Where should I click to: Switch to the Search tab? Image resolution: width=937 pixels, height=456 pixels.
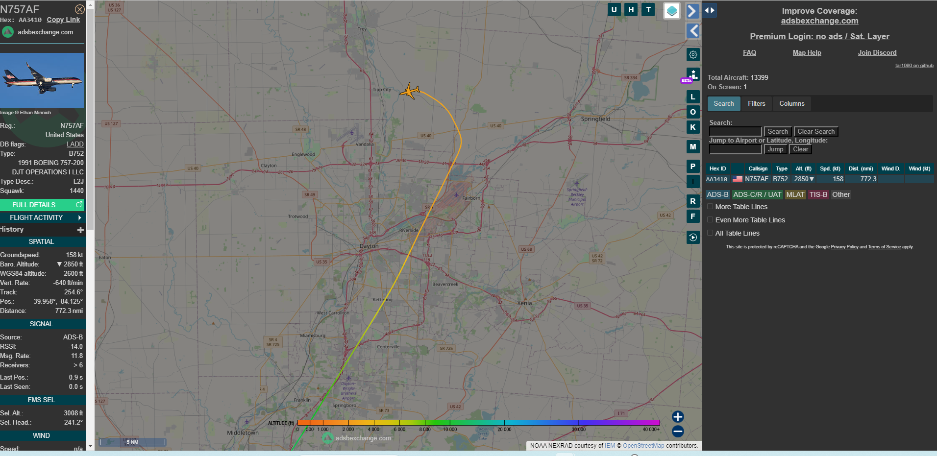tap(724, 104)
